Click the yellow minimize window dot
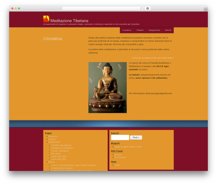Screen dimensions: 217x184 pos(16,8)
